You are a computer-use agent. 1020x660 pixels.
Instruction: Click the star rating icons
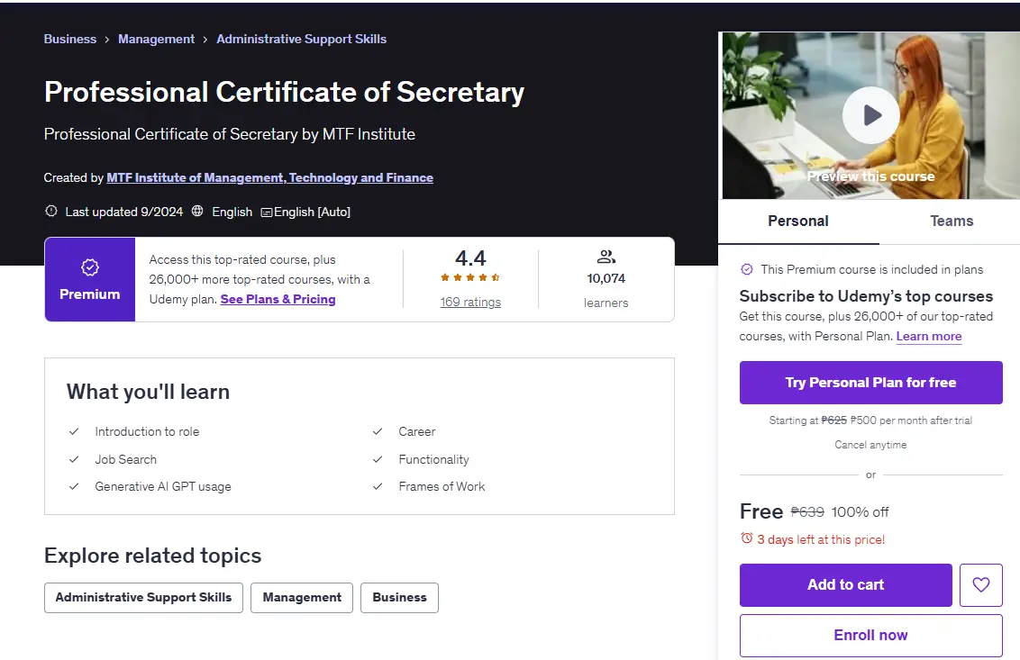pos(470,277)
